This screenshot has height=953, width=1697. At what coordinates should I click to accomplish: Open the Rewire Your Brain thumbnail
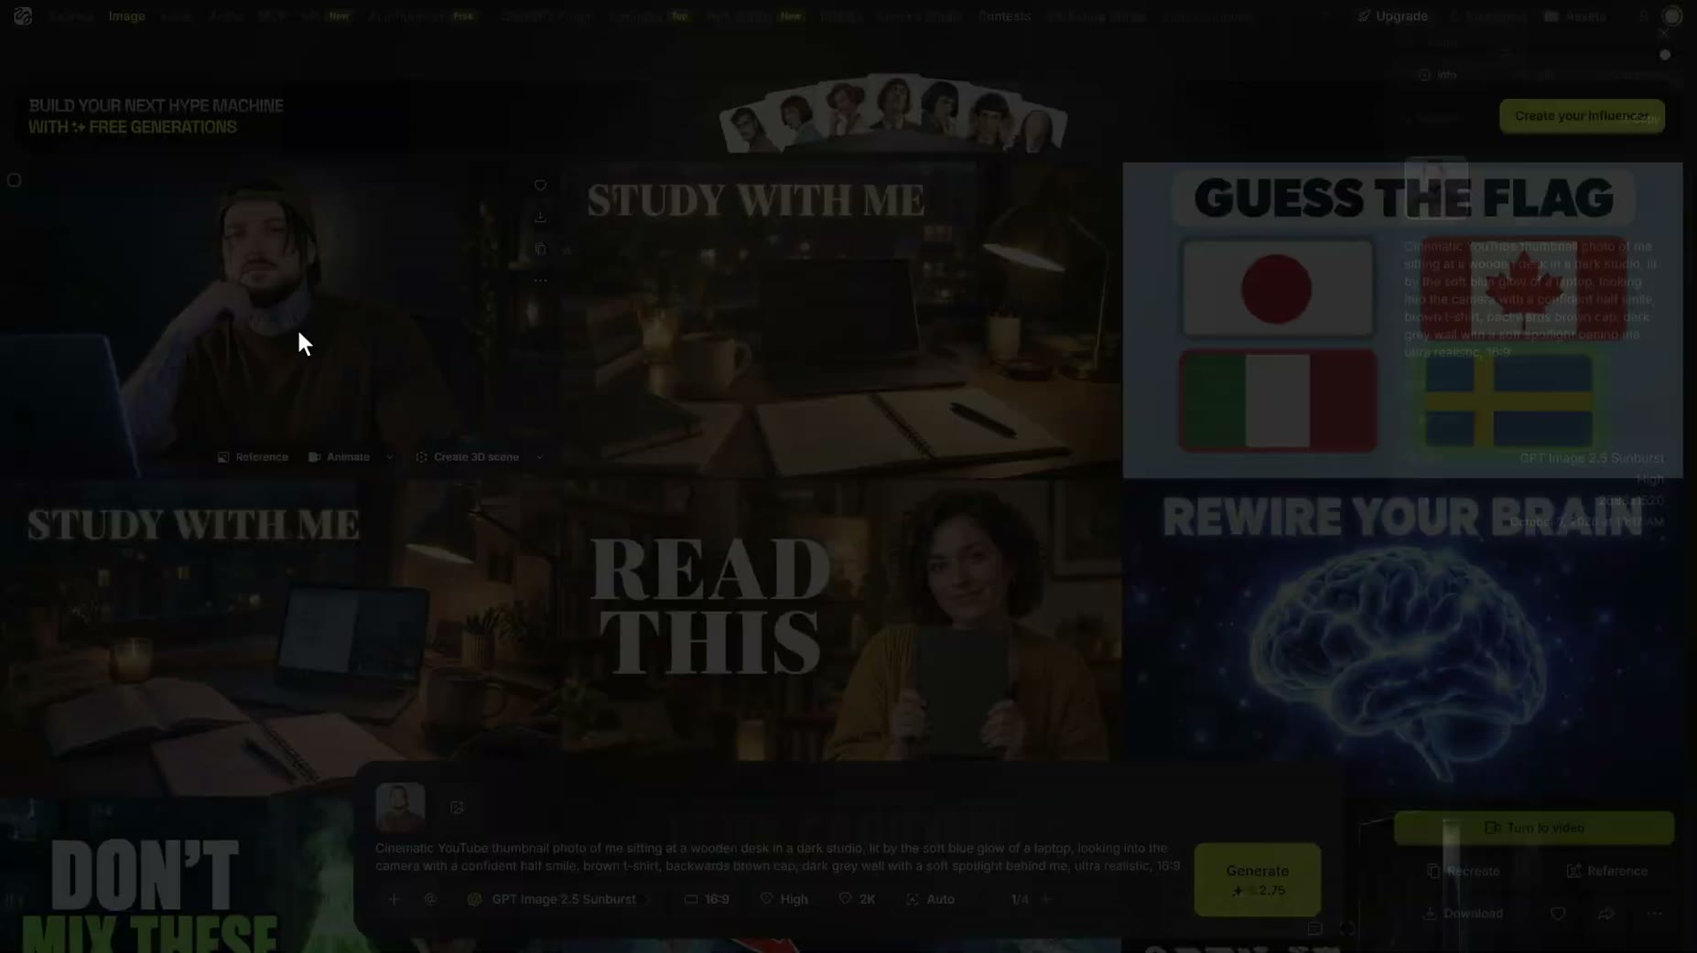click(x=1402, y=636)
